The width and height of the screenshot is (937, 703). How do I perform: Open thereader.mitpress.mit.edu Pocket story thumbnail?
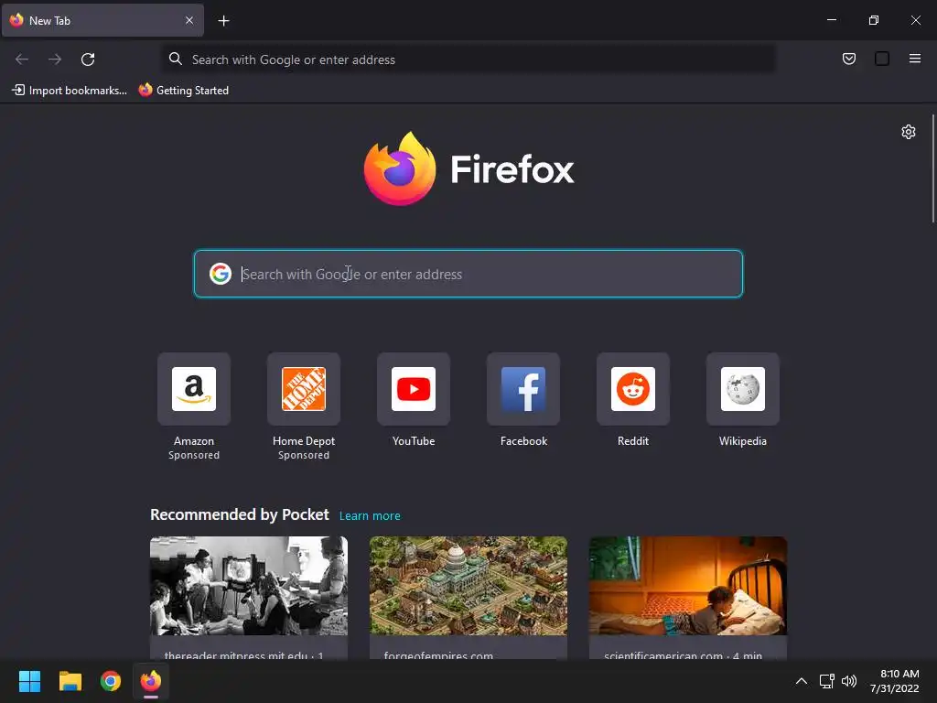tap(249, 586)
